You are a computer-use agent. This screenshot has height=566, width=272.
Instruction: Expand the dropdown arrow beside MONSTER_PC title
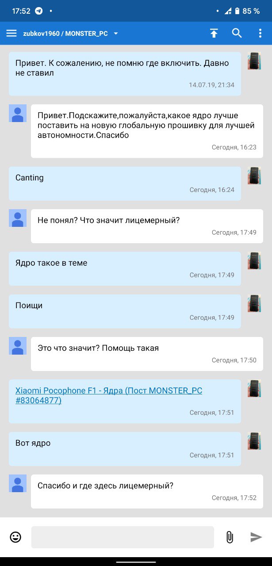(x=116, y=34)
